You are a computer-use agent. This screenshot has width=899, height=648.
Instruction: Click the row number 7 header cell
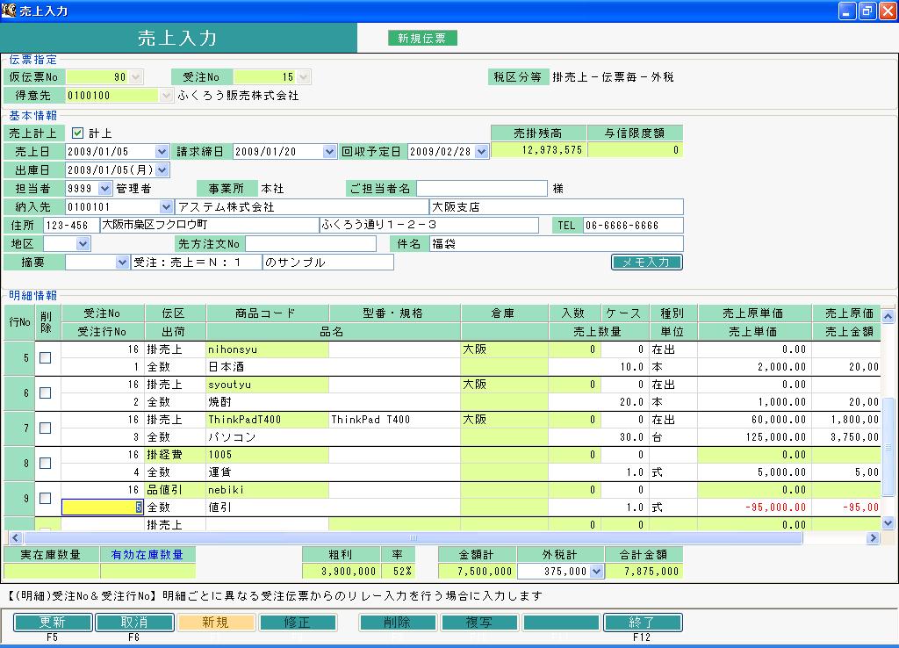19,428
